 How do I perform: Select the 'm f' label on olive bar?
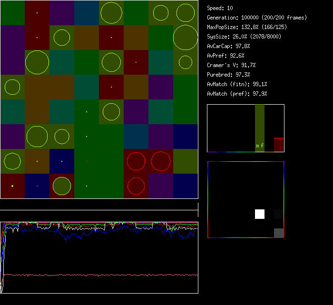point(260,146)
